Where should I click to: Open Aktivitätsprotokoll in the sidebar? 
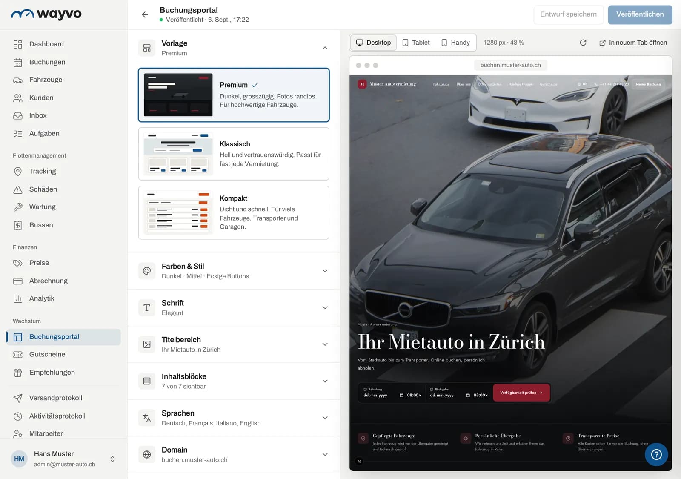tap(64, 416)
